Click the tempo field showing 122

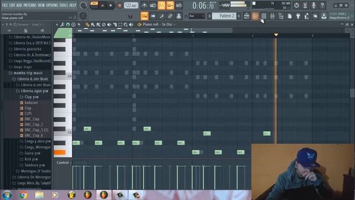click(131, 6)
